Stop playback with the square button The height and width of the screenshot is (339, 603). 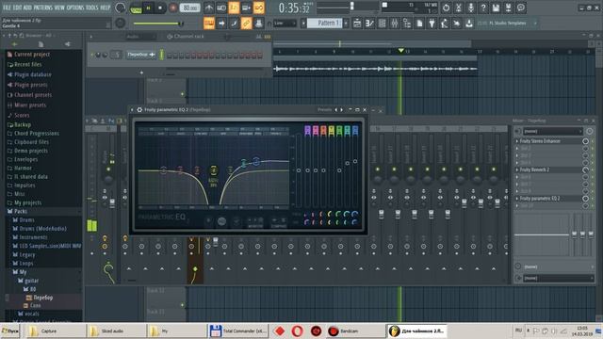click(160, 8)
